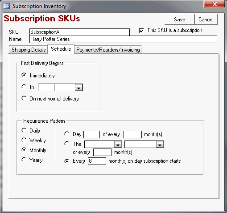
Task: Select the Weekly recurrence pattern
Action: [x=24, y=140]
